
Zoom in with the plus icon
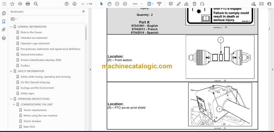pyautogui.click(x=125, y=4)
